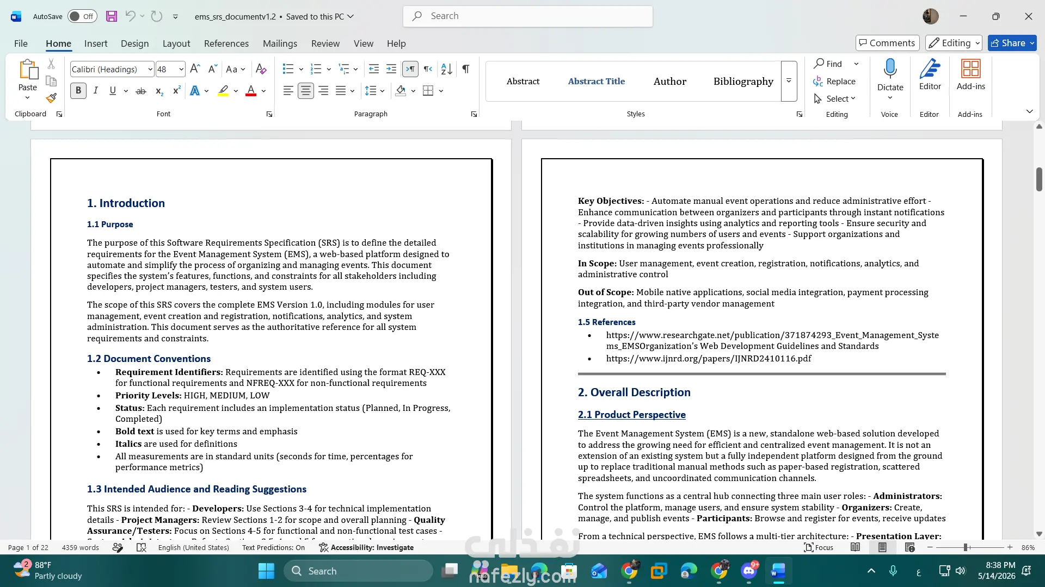Toggle Focus mode in status bar
1045x587 pixels.
click(819, 547)
